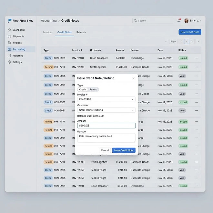Viewport: 213px width, 213px height.
Task: Click Sarah J. profile avatar
Action: click(x=186, y=21)
